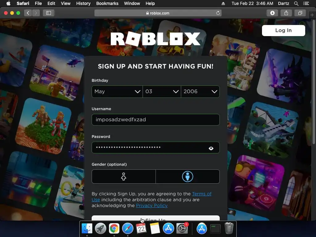Viewport: 316px width, 237px height.
Task: Open the Trash in Dock
Action: tap(229, 228)
